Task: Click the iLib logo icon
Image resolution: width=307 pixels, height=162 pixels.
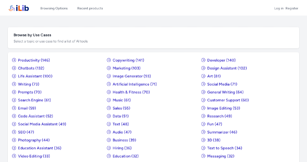Action: [x=12, y=8]
